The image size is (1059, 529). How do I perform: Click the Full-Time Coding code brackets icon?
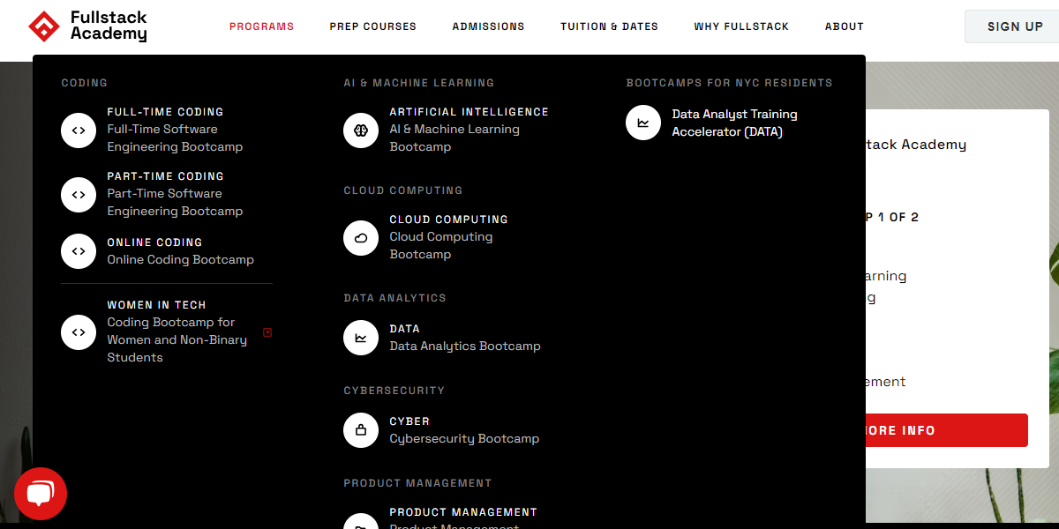click(79, 130)
